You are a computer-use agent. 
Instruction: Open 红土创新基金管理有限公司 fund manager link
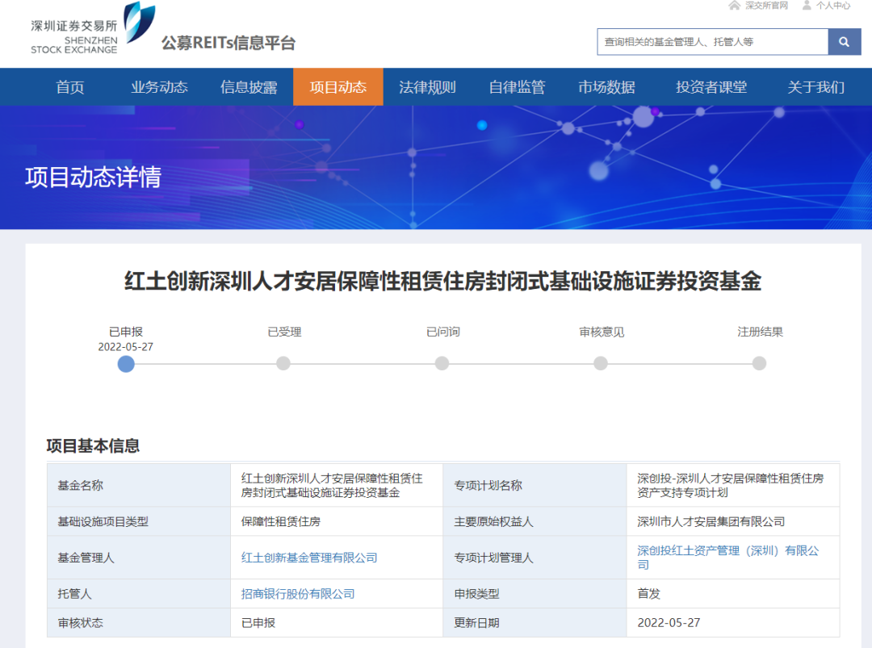click(x=309, y=558)
